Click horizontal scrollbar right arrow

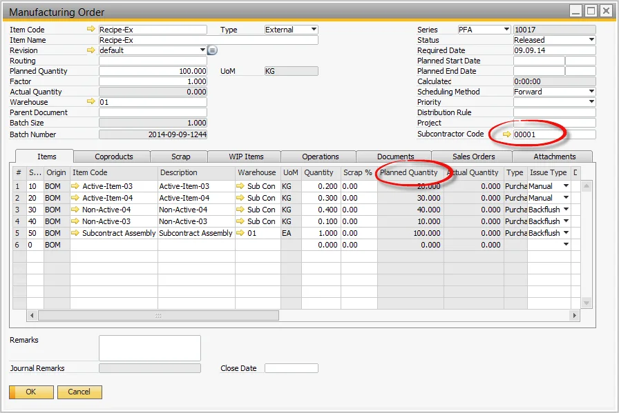(x=574, y=315)
